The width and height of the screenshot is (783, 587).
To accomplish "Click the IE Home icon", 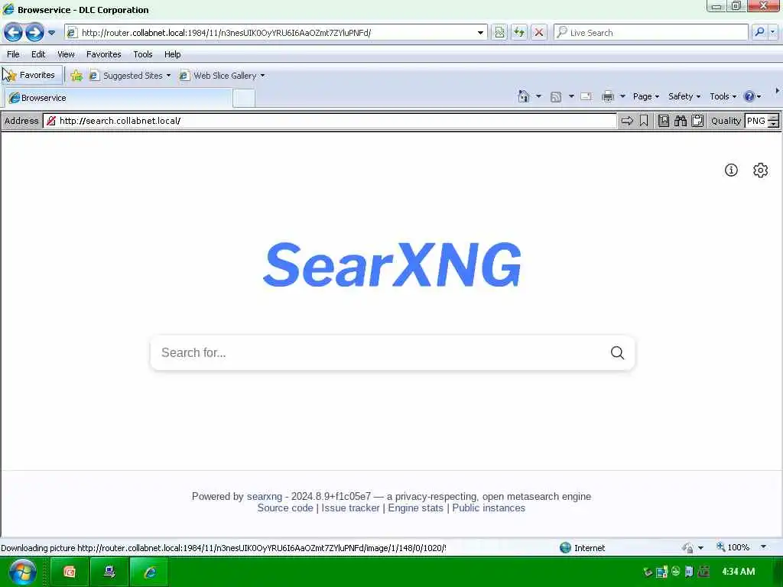I will point(523,96).
